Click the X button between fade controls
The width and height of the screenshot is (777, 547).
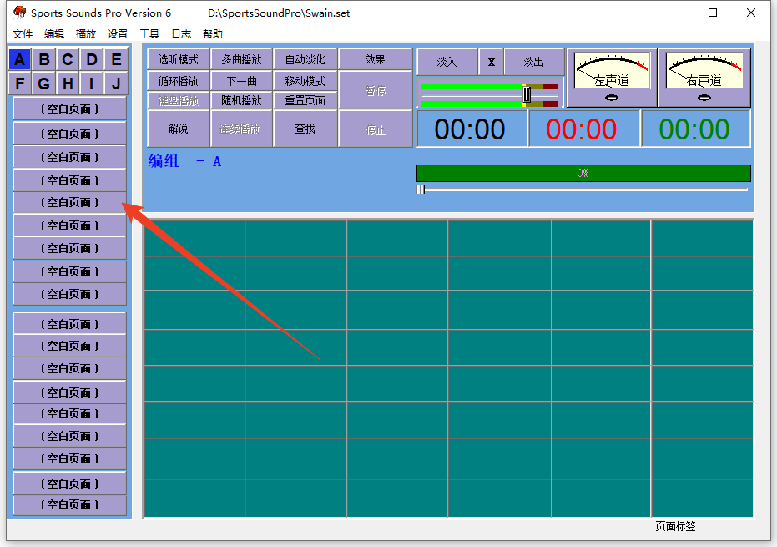(x=491, y=62)
